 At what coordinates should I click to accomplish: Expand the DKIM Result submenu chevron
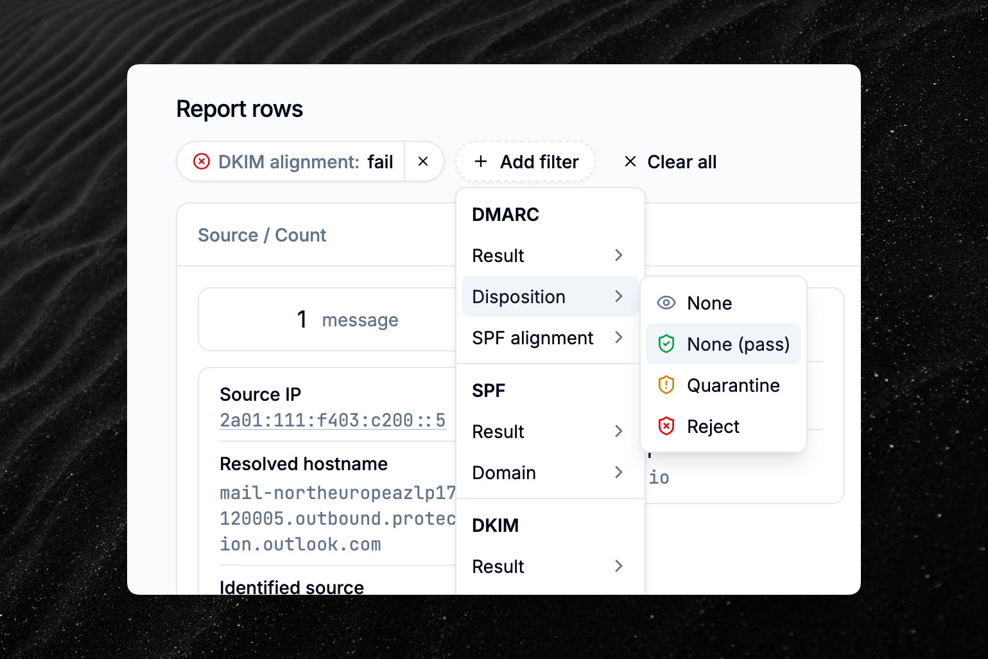pos(619,566)
